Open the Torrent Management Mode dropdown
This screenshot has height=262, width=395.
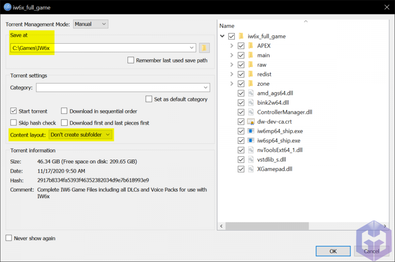pyautogui.click(x=90, y=24)
